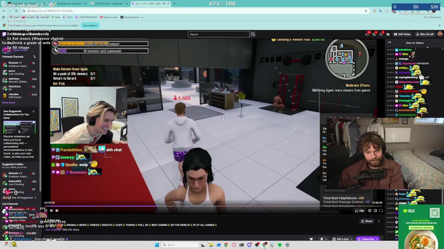
Task: Open the KattyCore followed channel
Action: pyautogui.click(x=20, y=88)
